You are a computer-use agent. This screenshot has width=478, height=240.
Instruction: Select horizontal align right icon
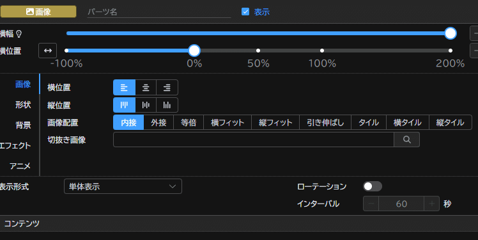click(x=167, y=88)
